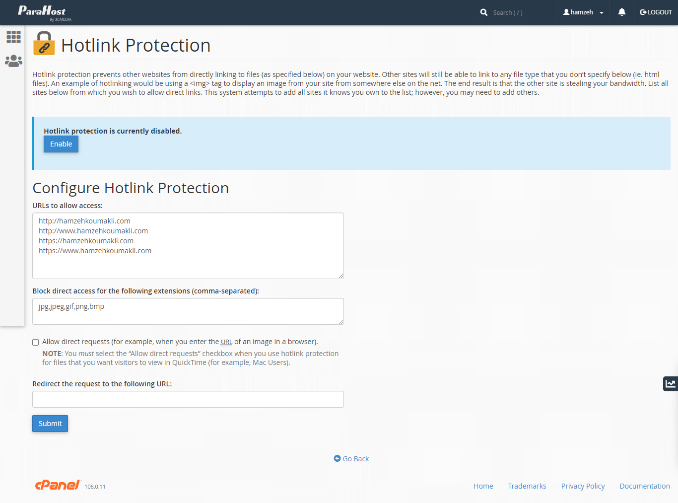Click the Redirect URL input field
The height and width of the screenshot is (503, 678).
coord(188,399)
